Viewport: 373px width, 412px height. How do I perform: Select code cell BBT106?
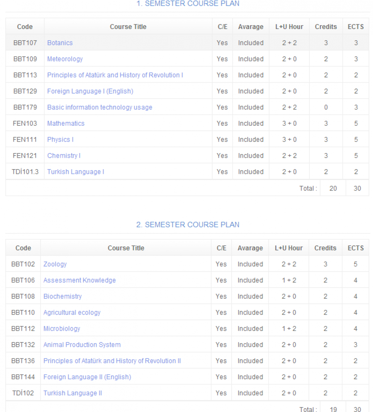pyautogui.click(x=23, y=280)
